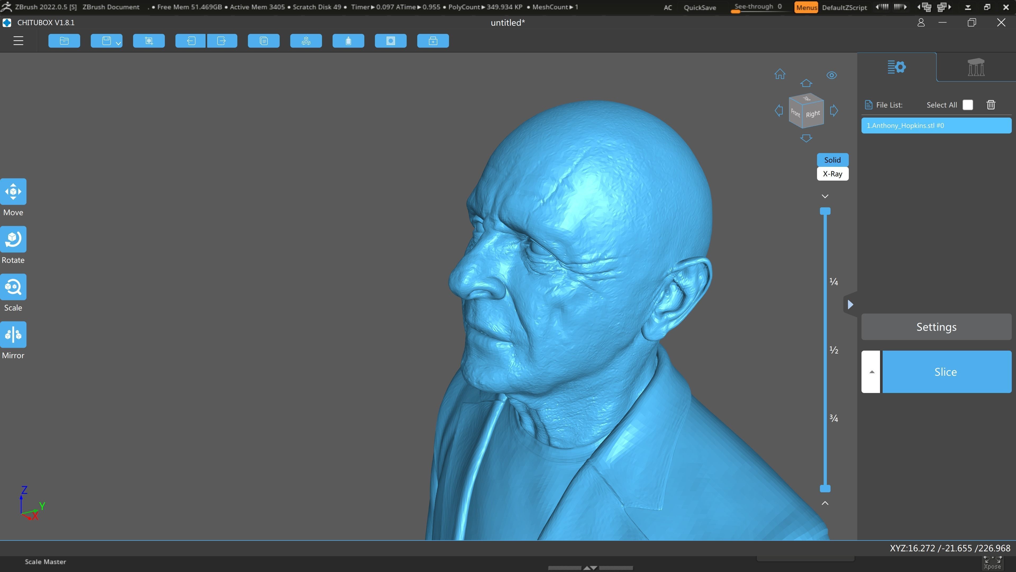Click Scale Master label at bottom
1016x572 pixels.
(45, 561)
